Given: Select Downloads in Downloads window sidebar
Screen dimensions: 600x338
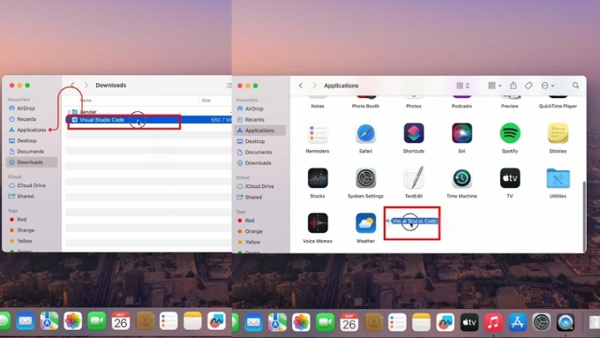Looking at the screenshot, I should coord(32,162).
